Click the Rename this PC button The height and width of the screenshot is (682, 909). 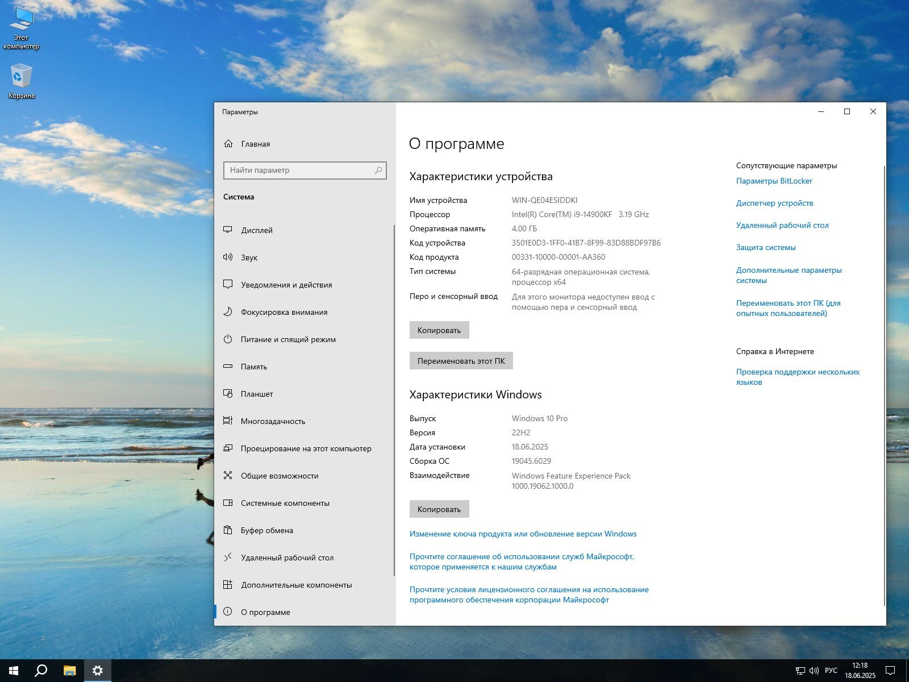[461, 361]
